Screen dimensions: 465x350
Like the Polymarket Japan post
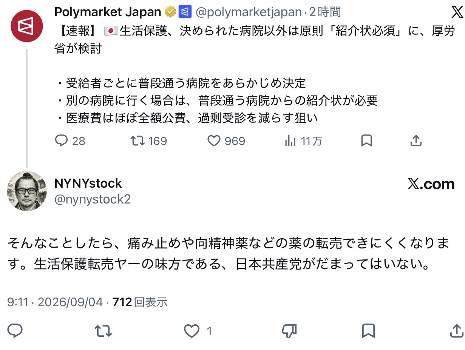tap(226, 141)
